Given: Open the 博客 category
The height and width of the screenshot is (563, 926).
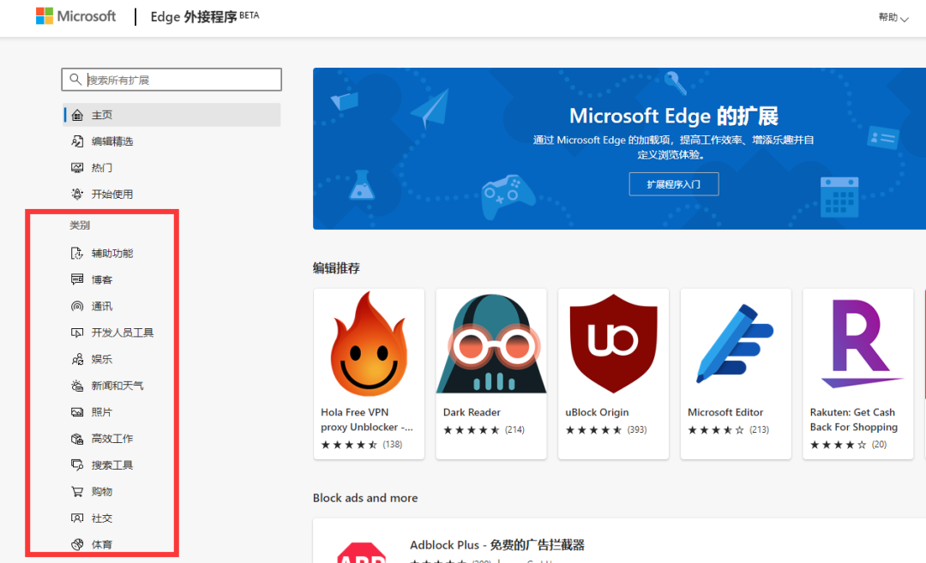Looking at the screenshot, I should click(x=101, y=279).
